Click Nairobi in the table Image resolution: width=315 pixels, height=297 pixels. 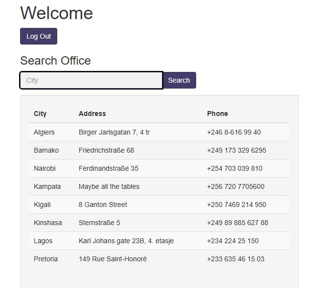(x=45, y=168)
